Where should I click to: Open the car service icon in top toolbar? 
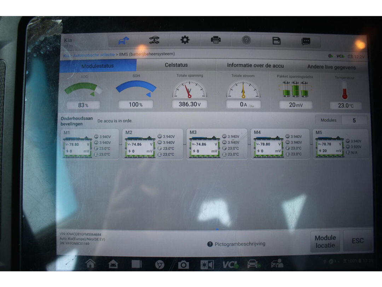(154, 40)
